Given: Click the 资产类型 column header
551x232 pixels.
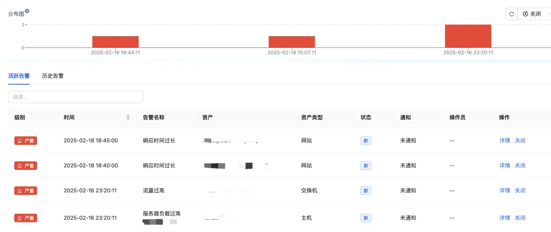Looking at the screenshot, I should pyautogui.click(x=312, y=118).
